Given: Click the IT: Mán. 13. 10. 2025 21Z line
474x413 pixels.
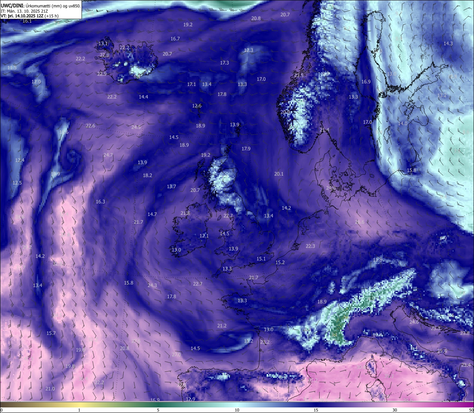Looking at the screenshot, I should click(24, 11).
